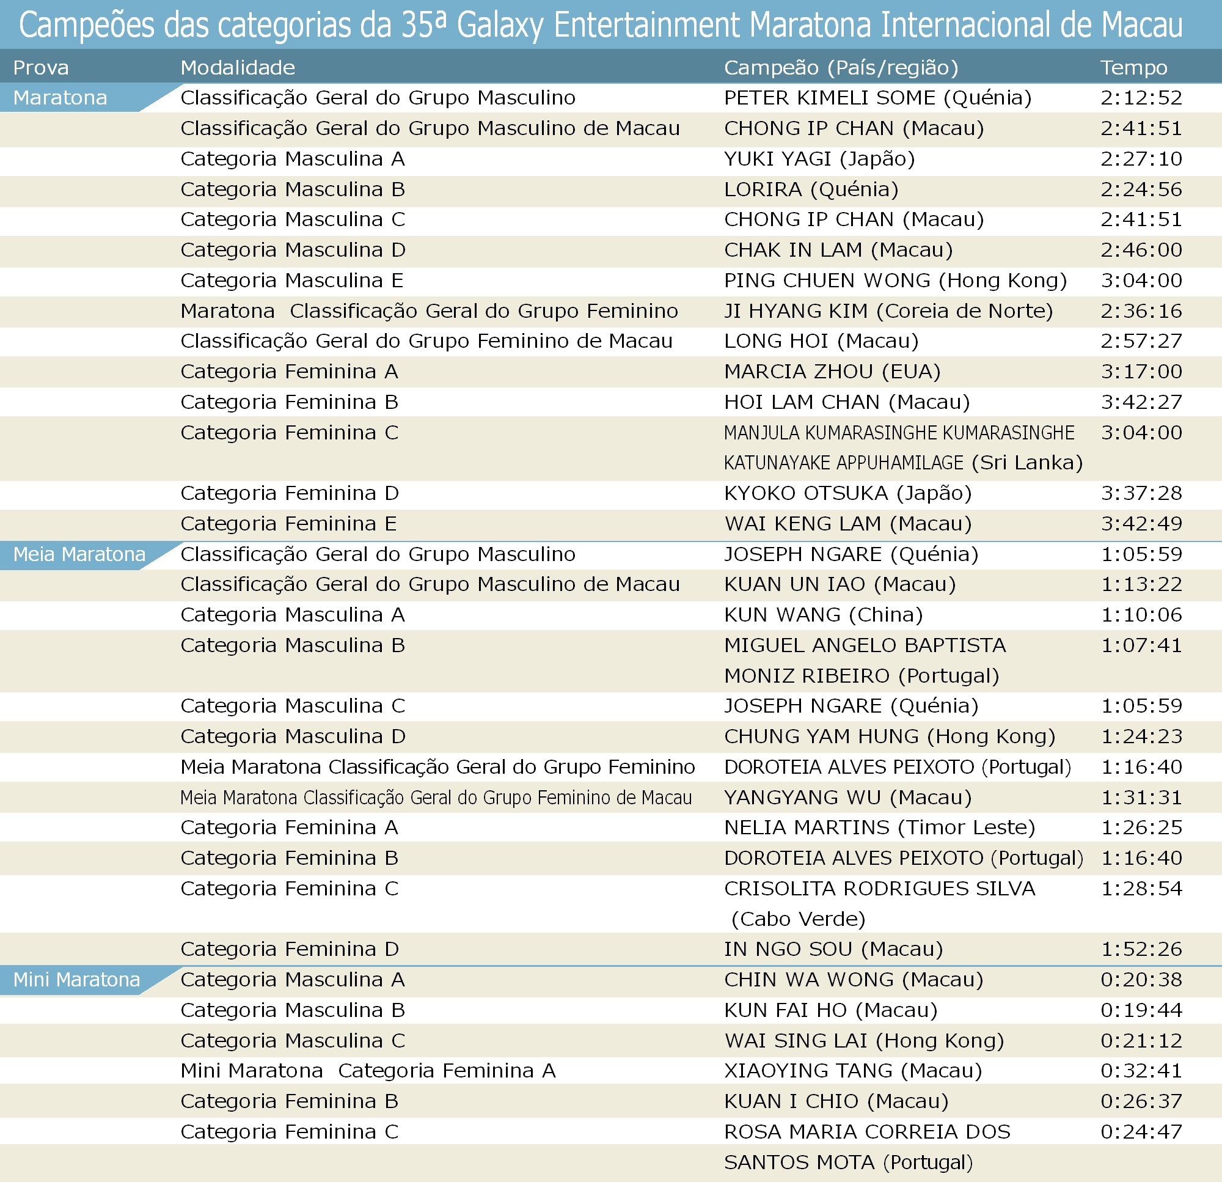The width and height of the screenshot is (1222, 1182).
Task: Click 'MIGUEL ANGELO BAPTISTA' name line
Action: (865, 645)
